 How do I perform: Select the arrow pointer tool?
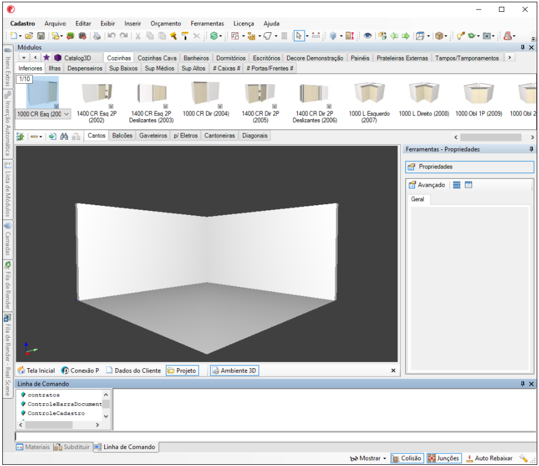(x=299, y=36)
